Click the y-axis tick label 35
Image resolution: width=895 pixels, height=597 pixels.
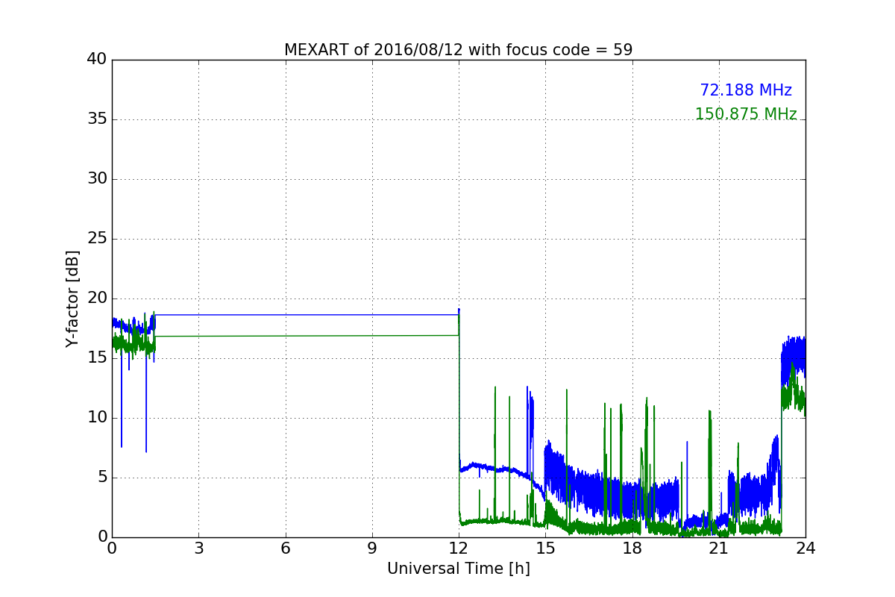[97, 119]
